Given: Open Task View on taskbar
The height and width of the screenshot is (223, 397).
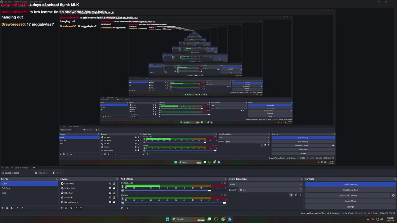Looking at the screenshot, I should point(209,219).
